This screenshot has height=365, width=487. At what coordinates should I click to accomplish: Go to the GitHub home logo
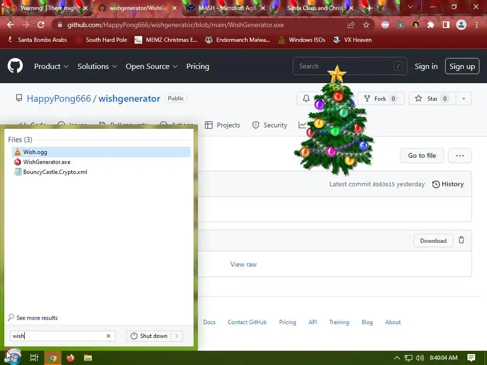point(15,66)
